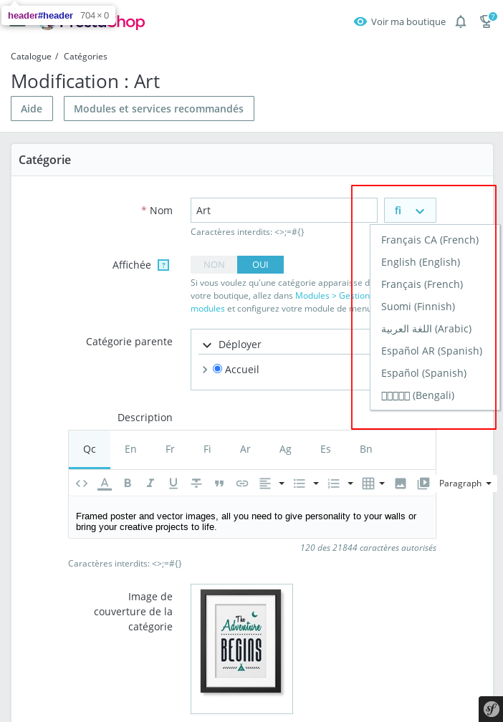Go to Catégories breadcrumb link
This screenshot has width=503, height=722.
85,56
